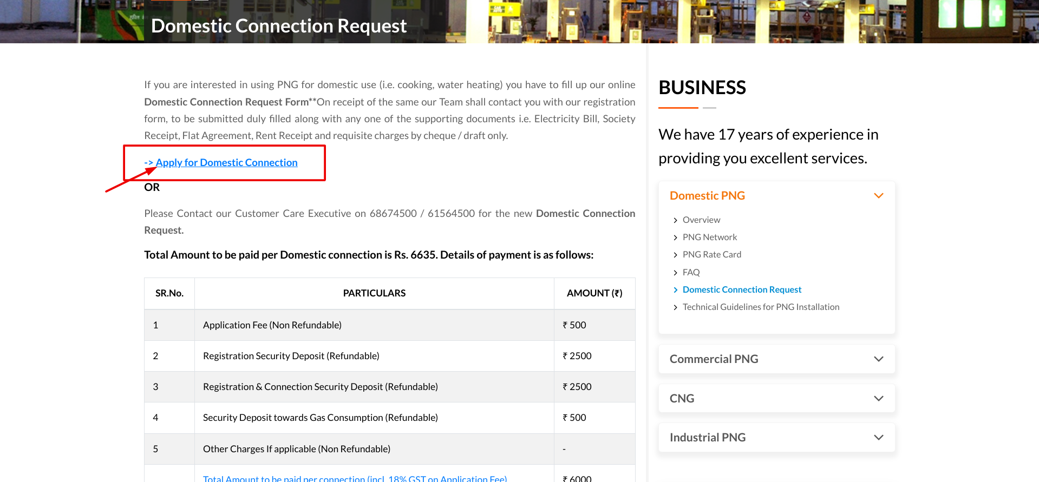The height and width of the screenshot is (482, 1039).
Task: Expand the Commercial PNG section chevron
Action: (878, 359)
